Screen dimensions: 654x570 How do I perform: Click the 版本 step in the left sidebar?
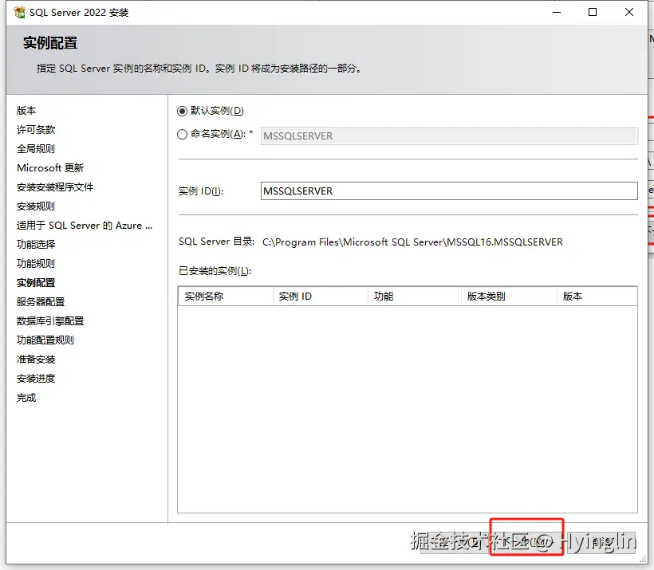26,111
